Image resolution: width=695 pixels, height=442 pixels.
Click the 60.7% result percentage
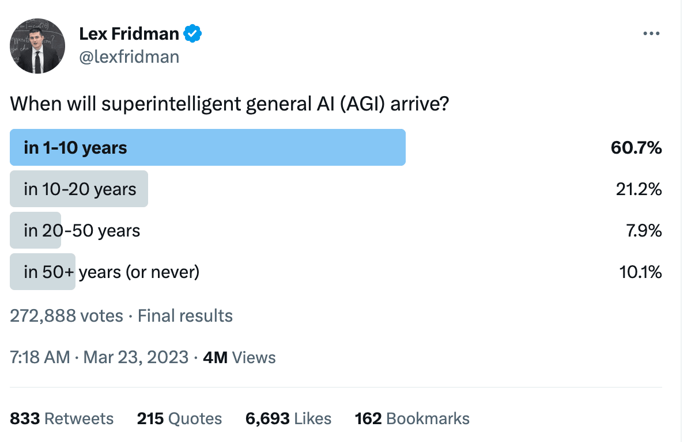636,148
